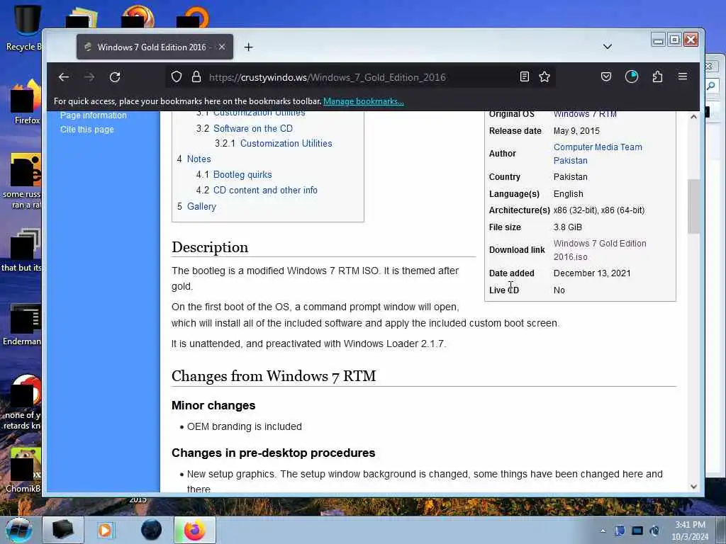This screenshot has height=544, width=726.
Task: Select the 'that but its' desktop icon
Action: tap(22, 250)
